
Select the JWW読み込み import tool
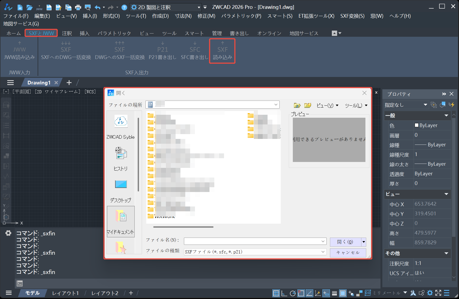point(19,51)
